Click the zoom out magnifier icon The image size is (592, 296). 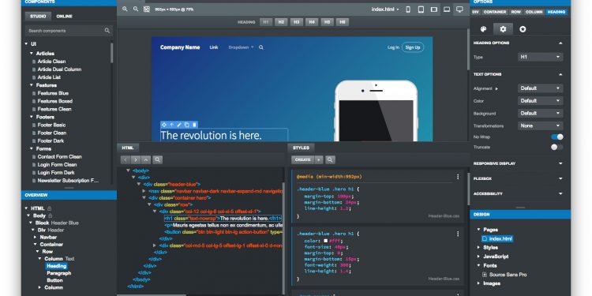point(136,9)
